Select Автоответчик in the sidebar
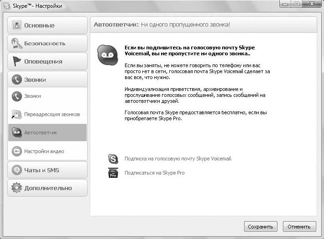The image size is (324, 239). tap(41, 133)
